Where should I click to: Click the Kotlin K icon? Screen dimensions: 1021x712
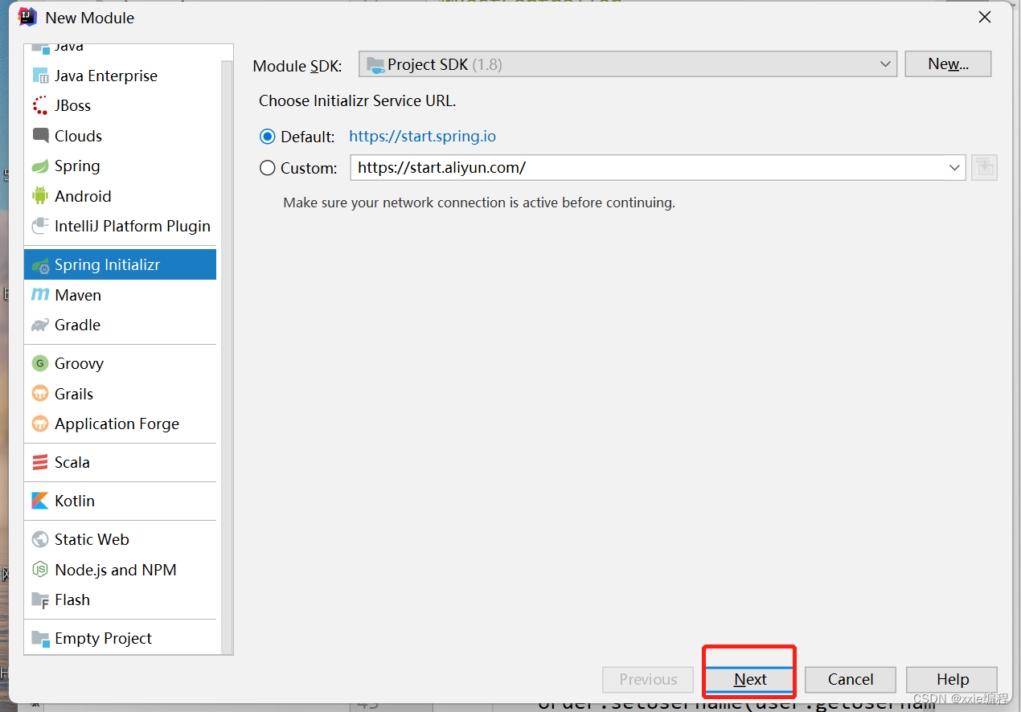click(40, 501)
